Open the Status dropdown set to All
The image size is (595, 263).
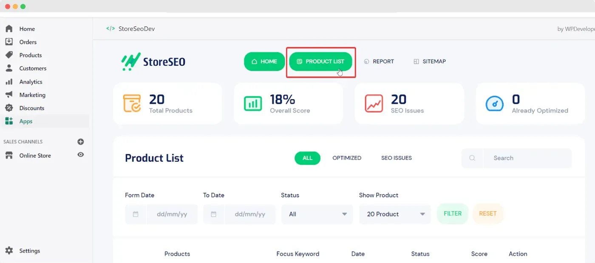pos(317,214)
